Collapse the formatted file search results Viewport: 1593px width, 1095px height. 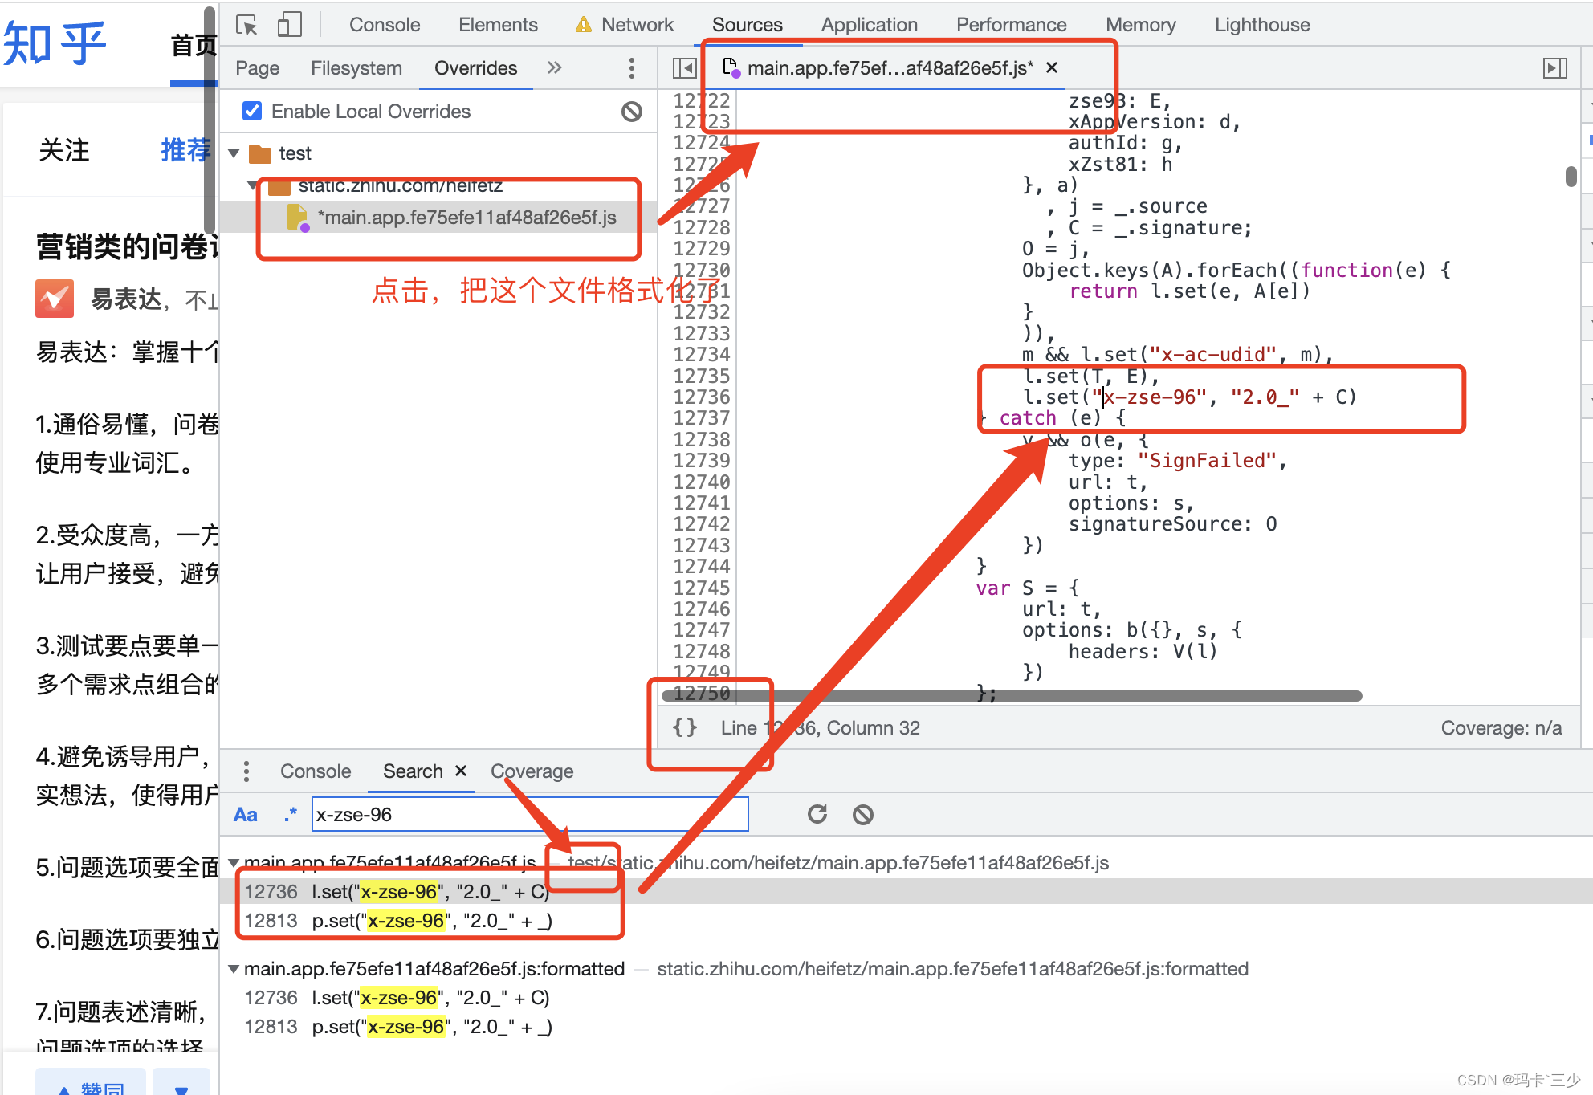(234, 969)
